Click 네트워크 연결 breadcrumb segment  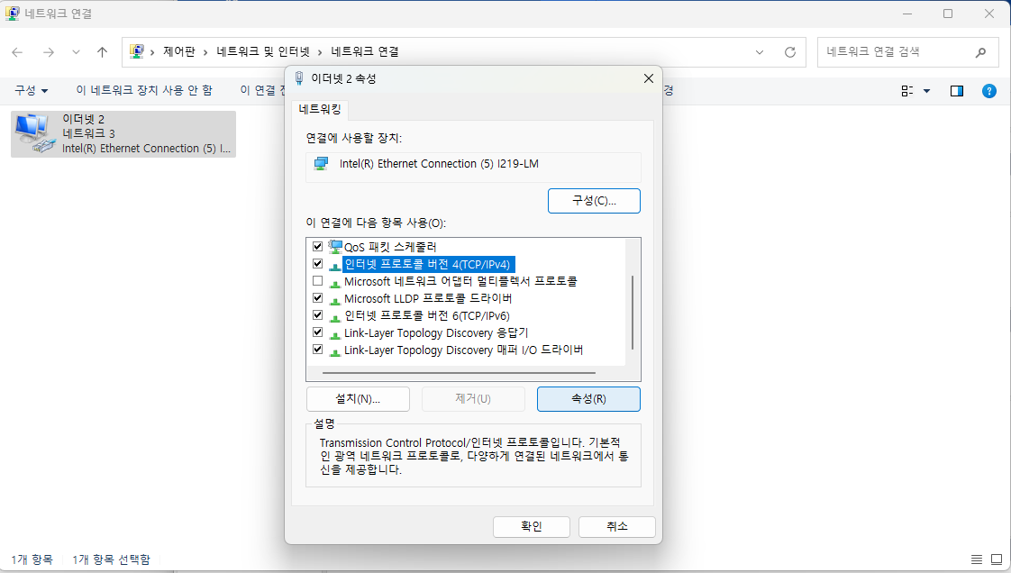(x=365, y=52)
